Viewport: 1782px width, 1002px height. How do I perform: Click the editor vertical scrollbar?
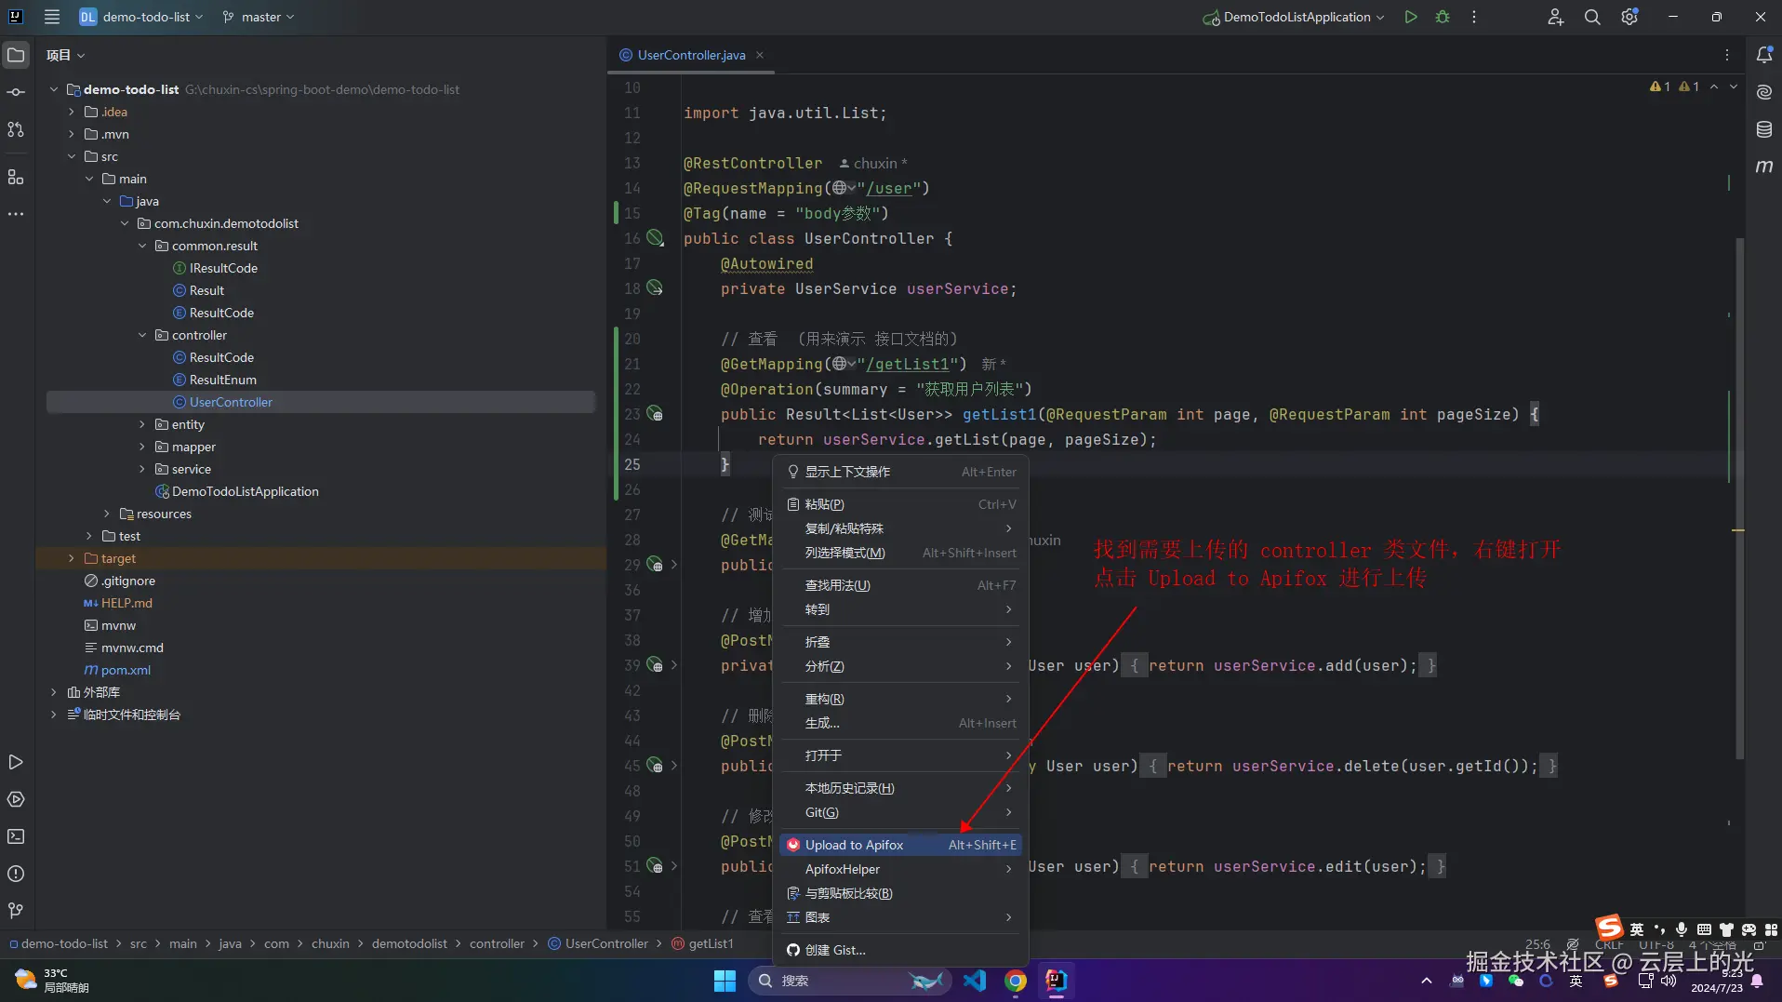[x=1739, y=498]
